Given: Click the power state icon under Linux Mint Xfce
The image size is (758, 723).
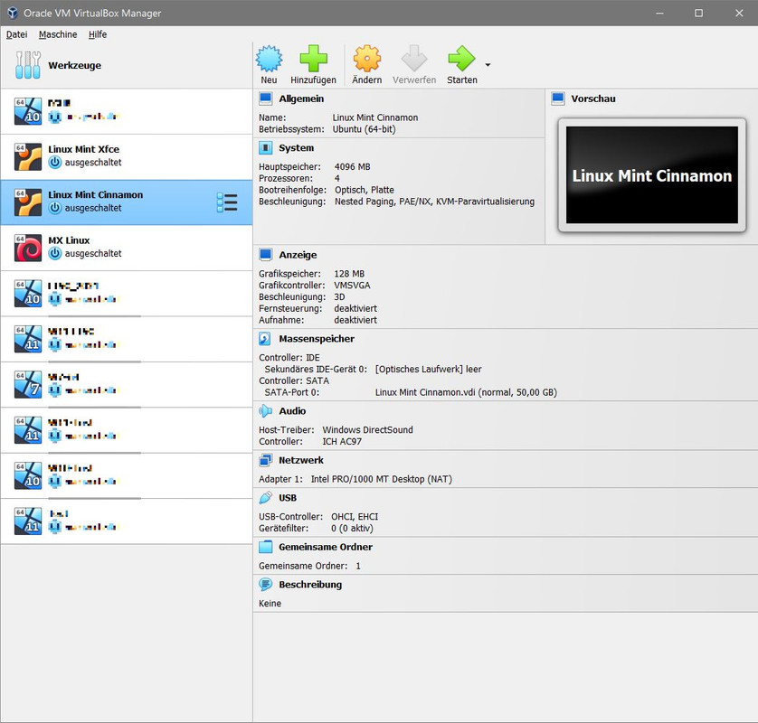Looking at the screenshot, I should [x=55, y=163].
